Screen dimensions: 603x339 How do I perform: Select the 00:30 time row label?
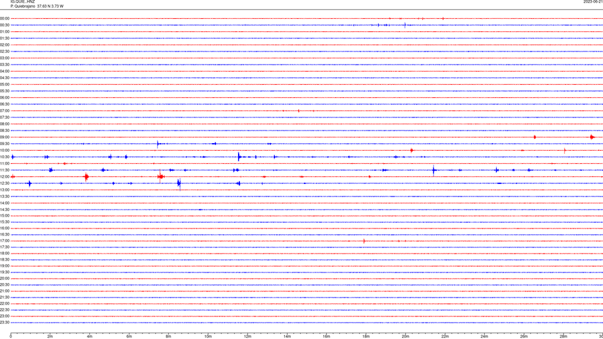tap(4, 25)
